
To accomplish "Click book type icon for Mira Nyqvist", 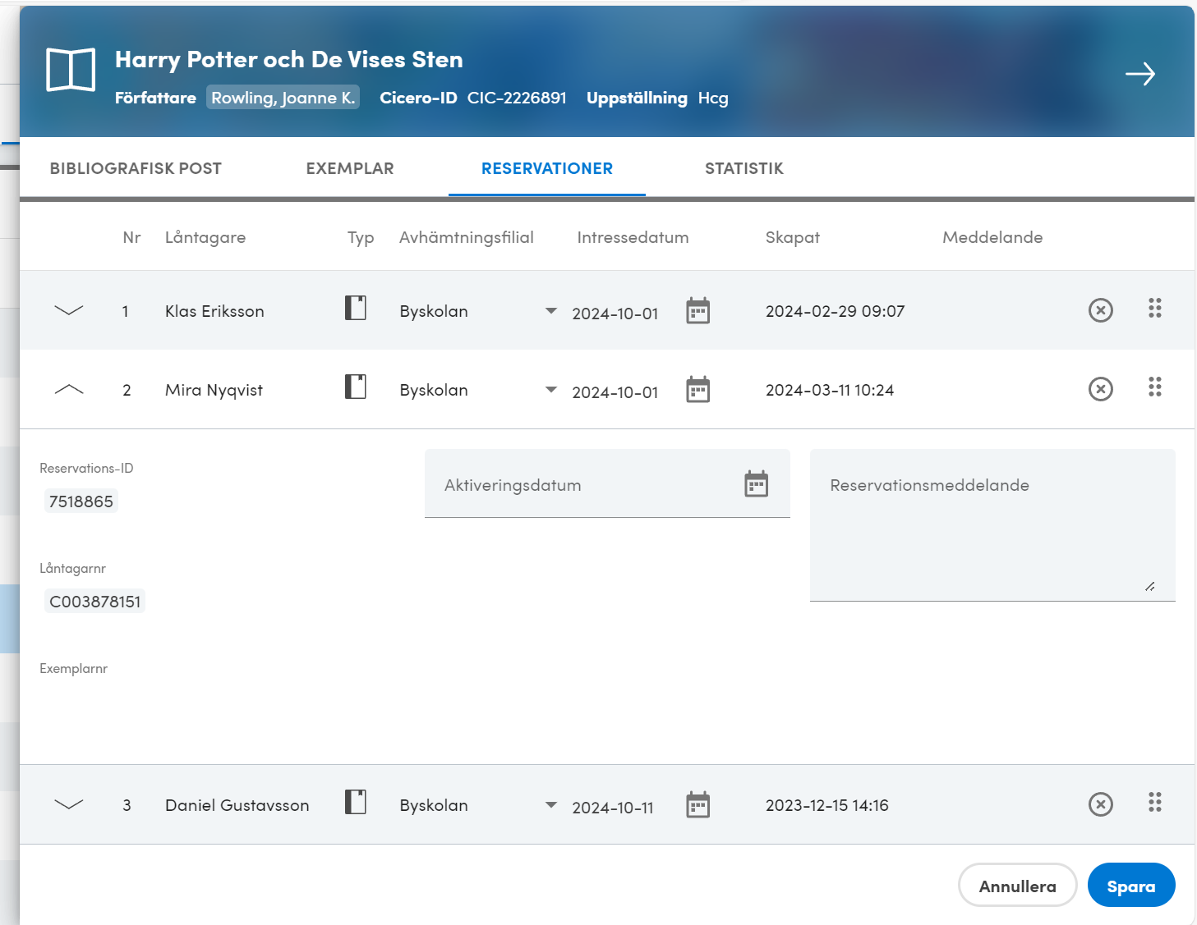I will coord(356,387).
